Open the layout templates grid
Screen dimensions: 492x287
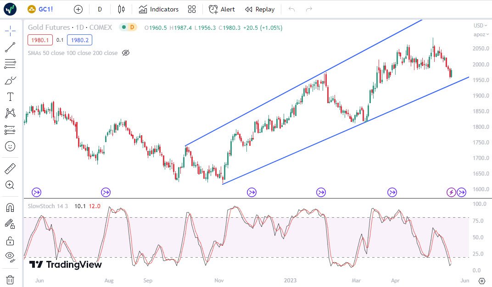click(192, 9)
